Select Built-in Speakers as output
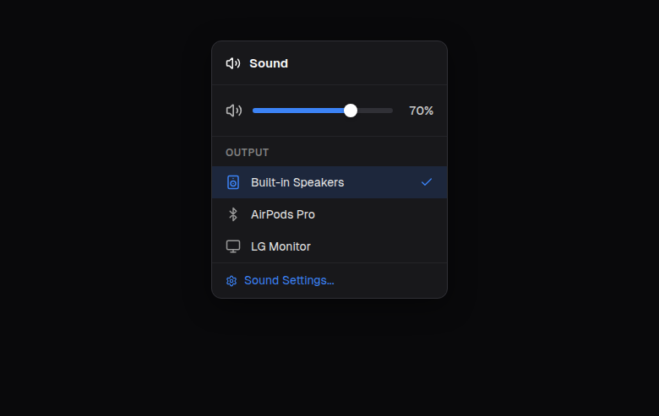 pos(297,182)
